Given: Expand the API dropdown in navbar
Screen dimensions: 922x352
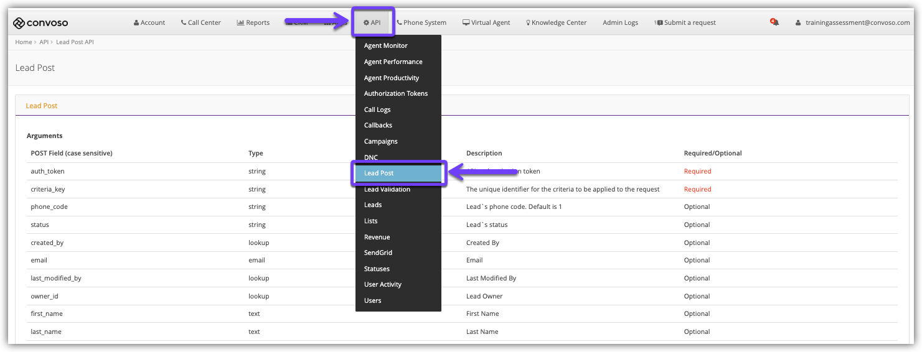Looking at the screenshot, I should [x=372, y=23].
